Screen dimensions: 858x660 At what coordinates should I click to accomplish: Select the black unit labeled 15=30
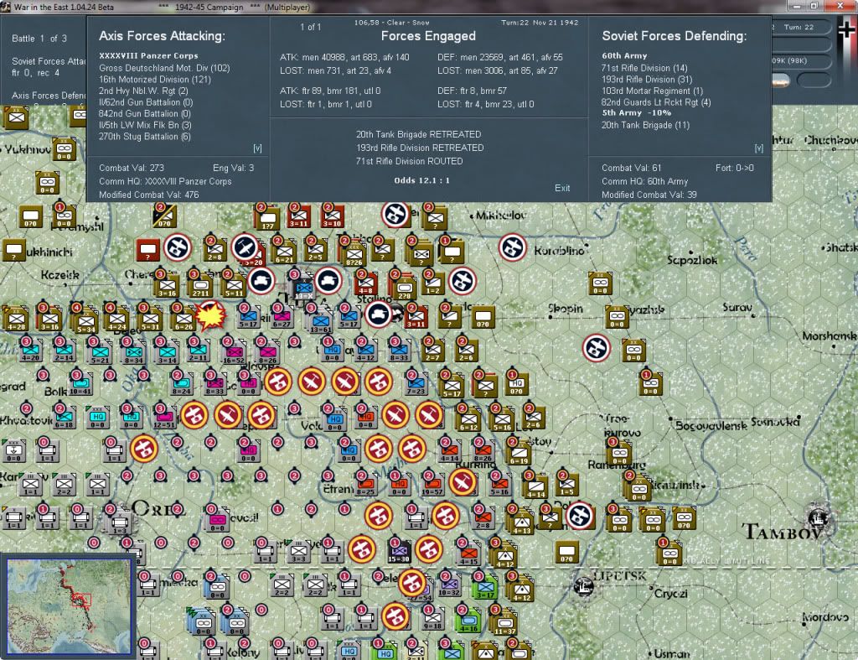pyautogui.click(x=398, y=552)
